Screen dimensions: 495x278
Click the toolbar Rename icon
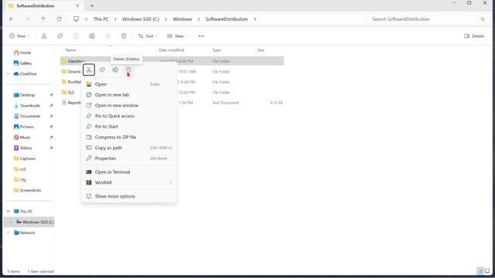pyautogui.click(x=92, y=36)
